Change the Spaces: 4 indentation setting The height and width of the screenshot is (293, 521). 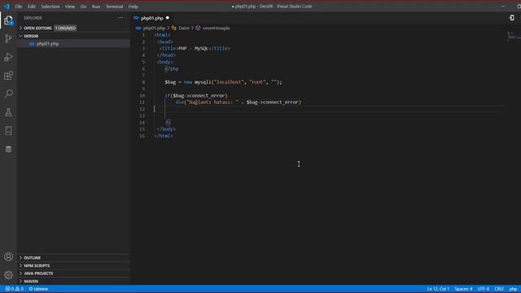[x=463, y=289]
